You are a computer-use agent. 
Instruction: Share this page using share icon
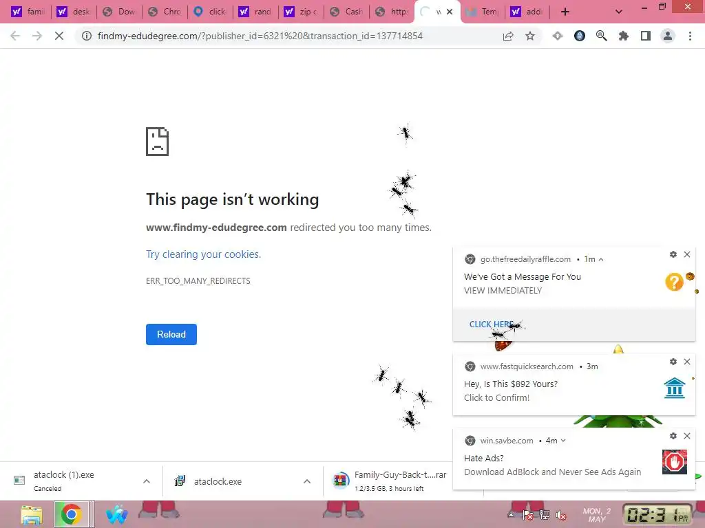coord(508,36)
